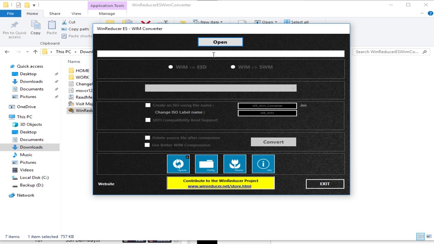Enable UEFI Compatibility Boot Support checkbox
Screen dimensions: 434x244
[x=148, y=120]
